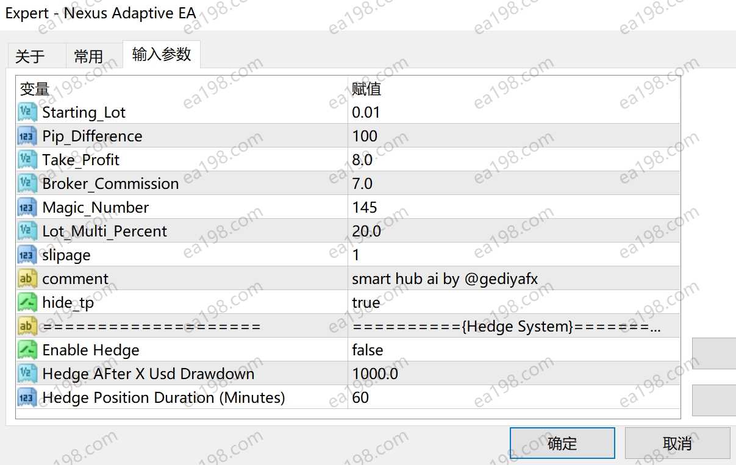
Task: Click the Hedge AFter X Usd Drawdown value
Action: point(375,374)
